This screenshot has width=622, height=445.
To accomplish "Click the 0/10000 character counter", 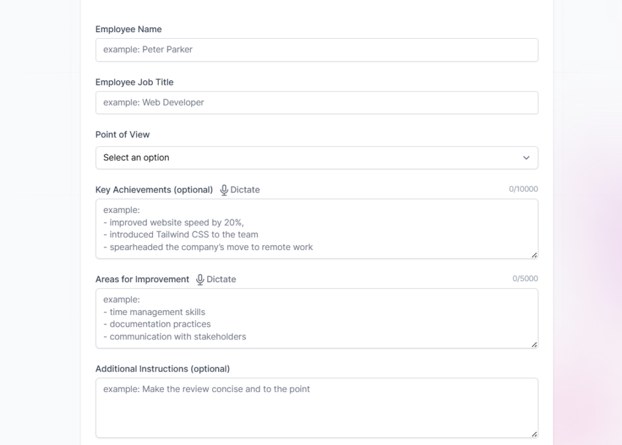I will click(x=523, y=189).
